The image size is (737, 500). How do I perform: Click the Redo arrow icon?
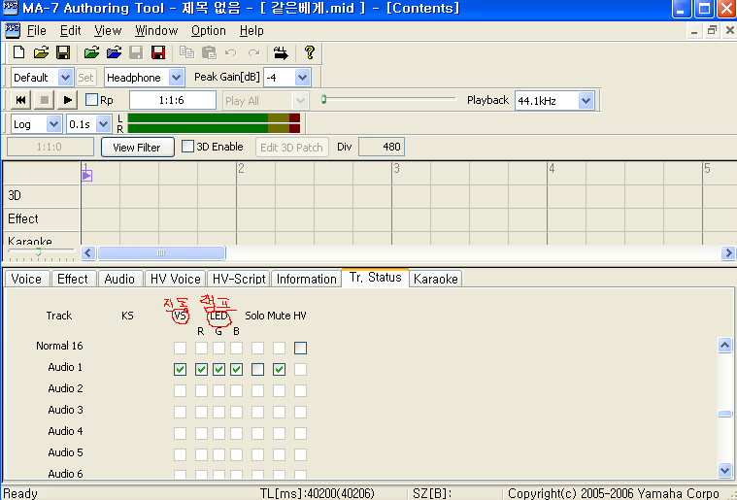253,52
